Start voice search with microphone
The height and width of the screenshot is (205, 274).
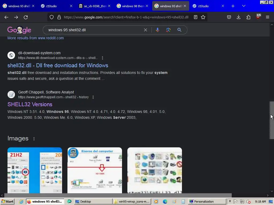pos(157,30)
